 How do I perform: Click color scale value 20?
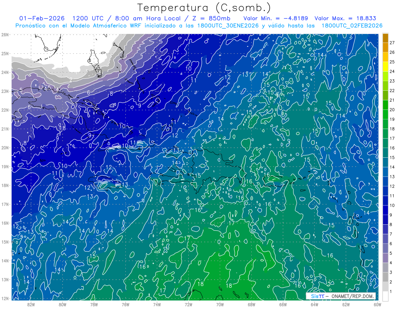(x=392, y=110)
